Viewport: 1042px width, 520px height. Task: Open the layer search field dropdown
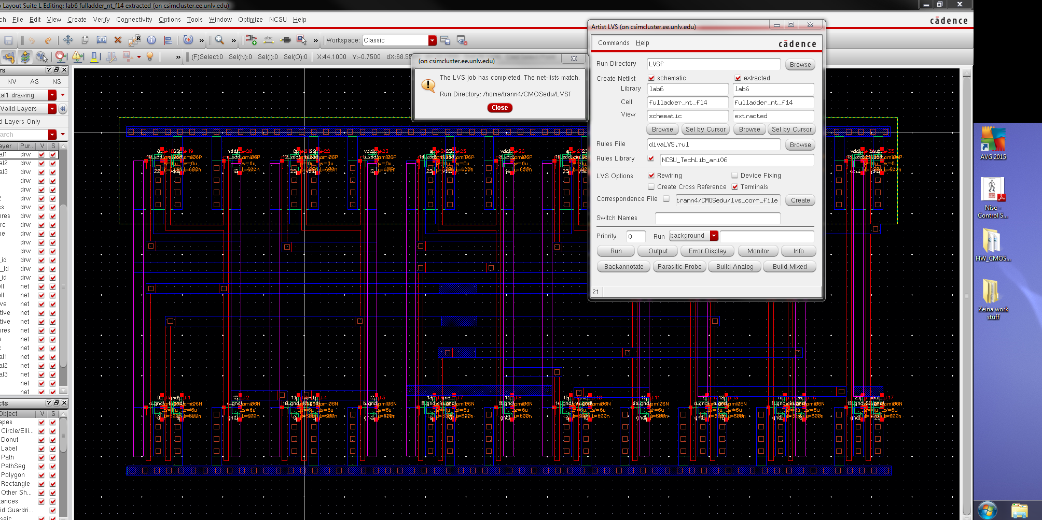pyautogui.click(x=52, y=135)
